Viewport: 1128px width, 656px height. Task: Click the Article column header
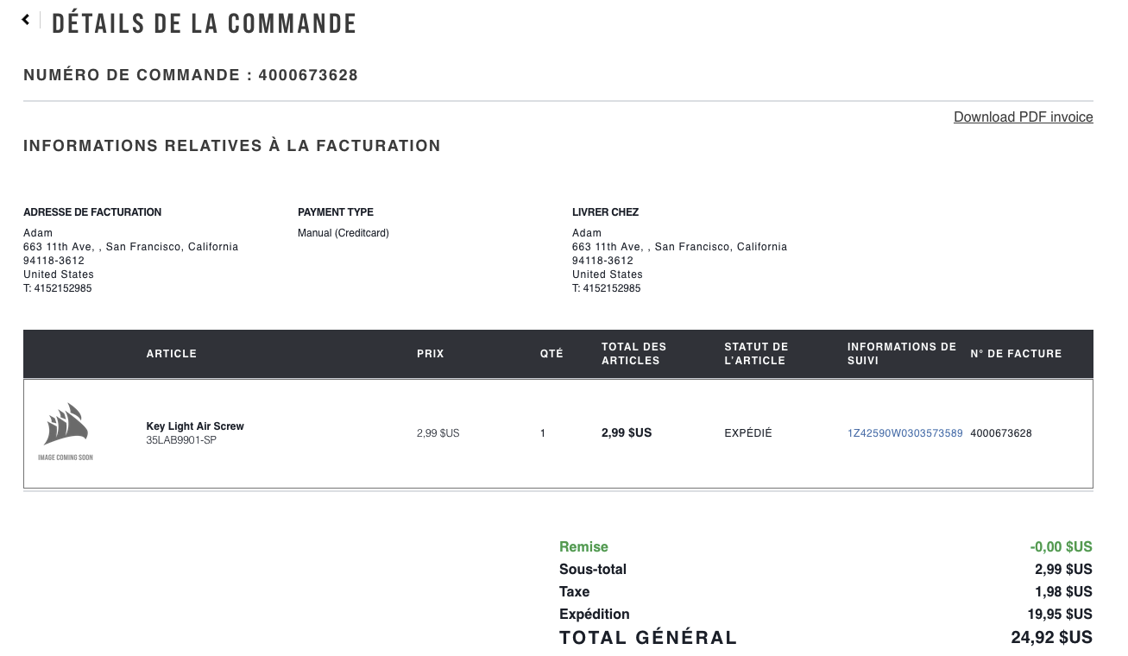[x=172, y=354]
